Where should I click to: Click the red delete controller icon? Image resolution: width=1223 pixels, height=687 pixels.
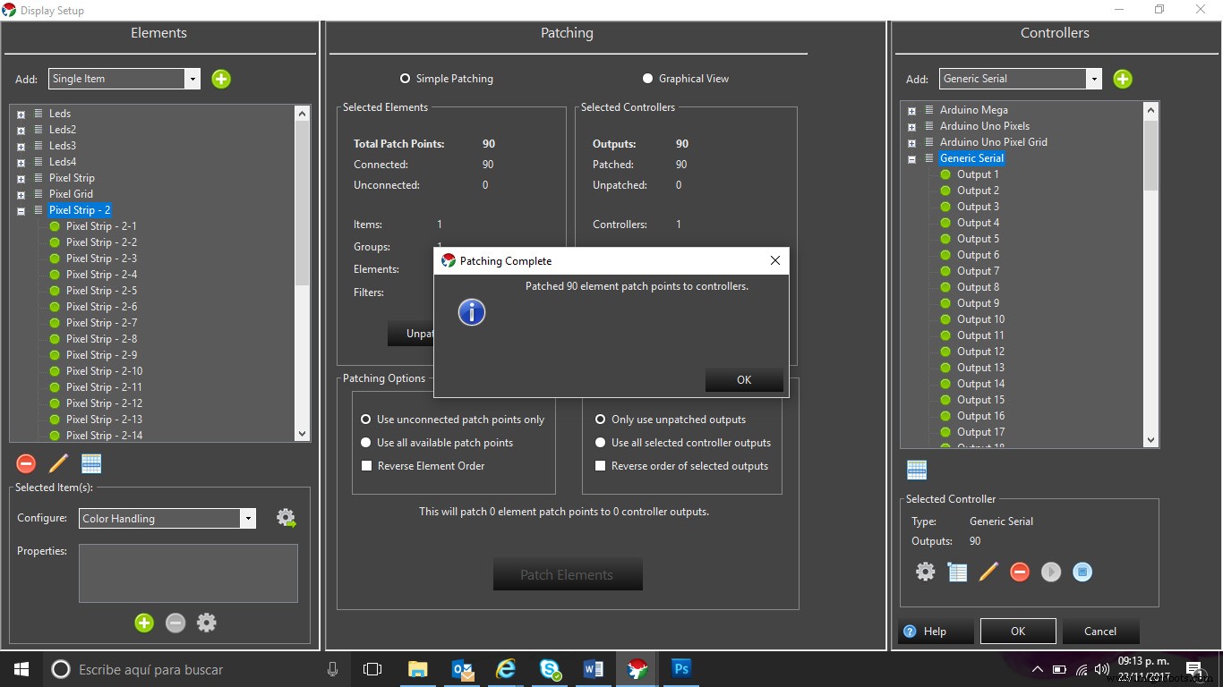(1019, 572)
